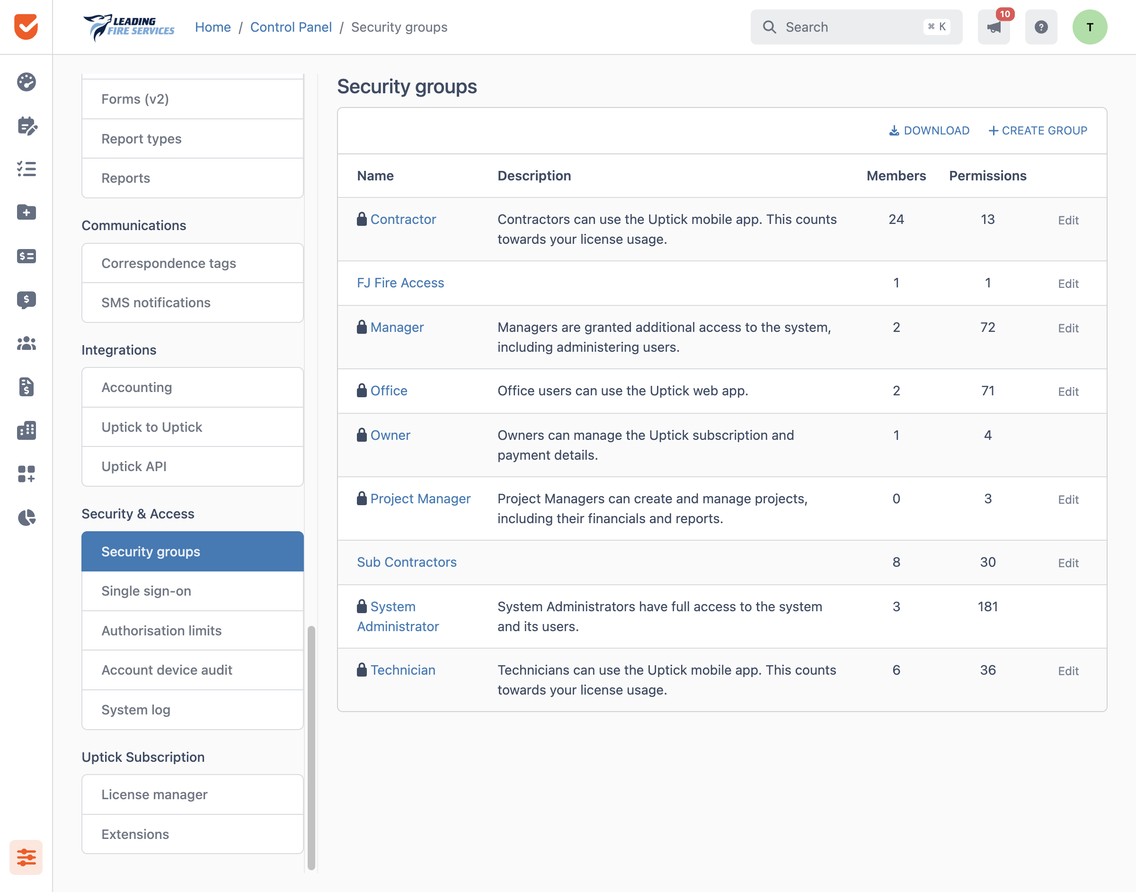
Task: Open Correspondence tags settings
Action: (193, 263)
